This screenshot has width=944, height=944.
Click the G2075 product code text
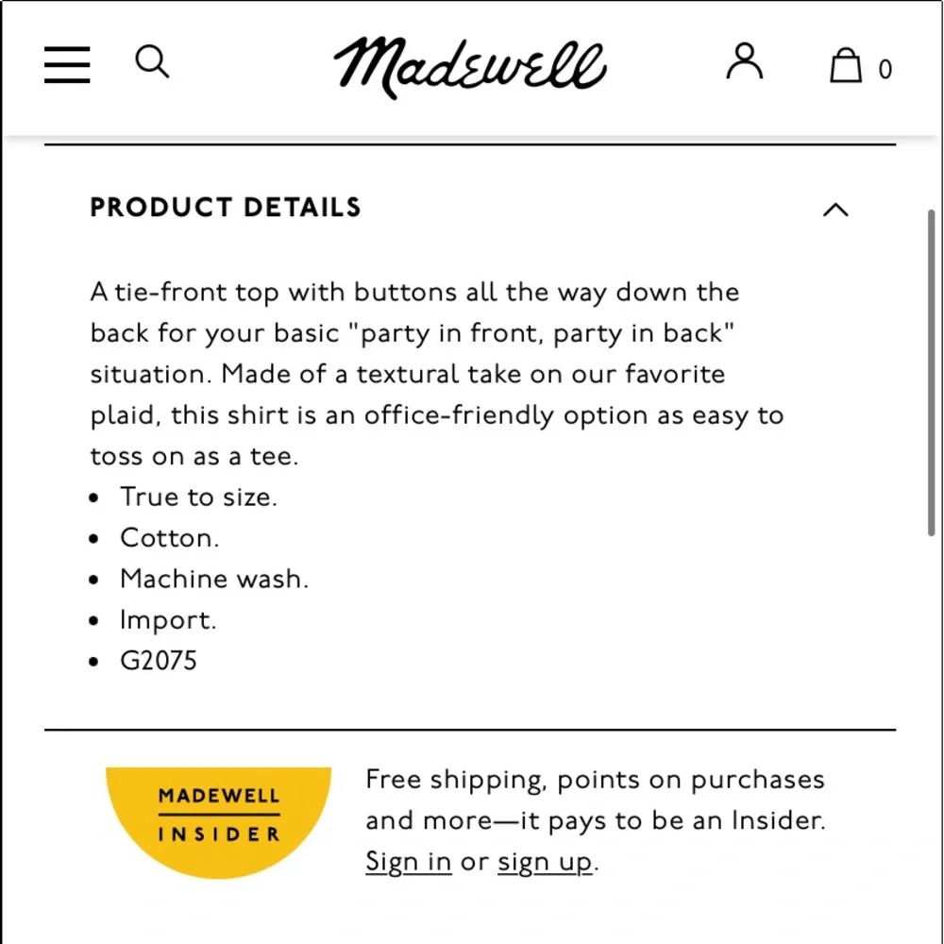click(159, 661)
